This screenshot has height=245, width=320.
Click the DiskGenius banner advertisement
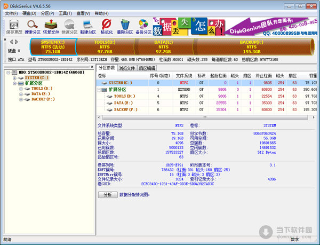click(235, 27)
